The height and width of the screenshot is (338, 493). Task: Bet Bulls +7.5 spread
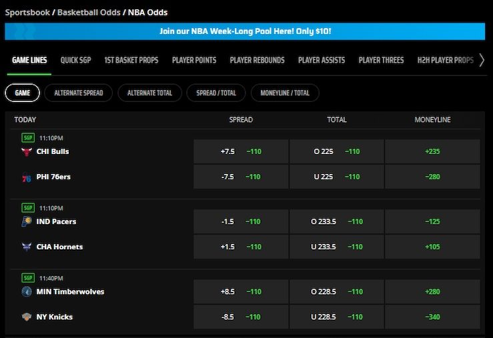pyautogui.click(x=241, y=151)
